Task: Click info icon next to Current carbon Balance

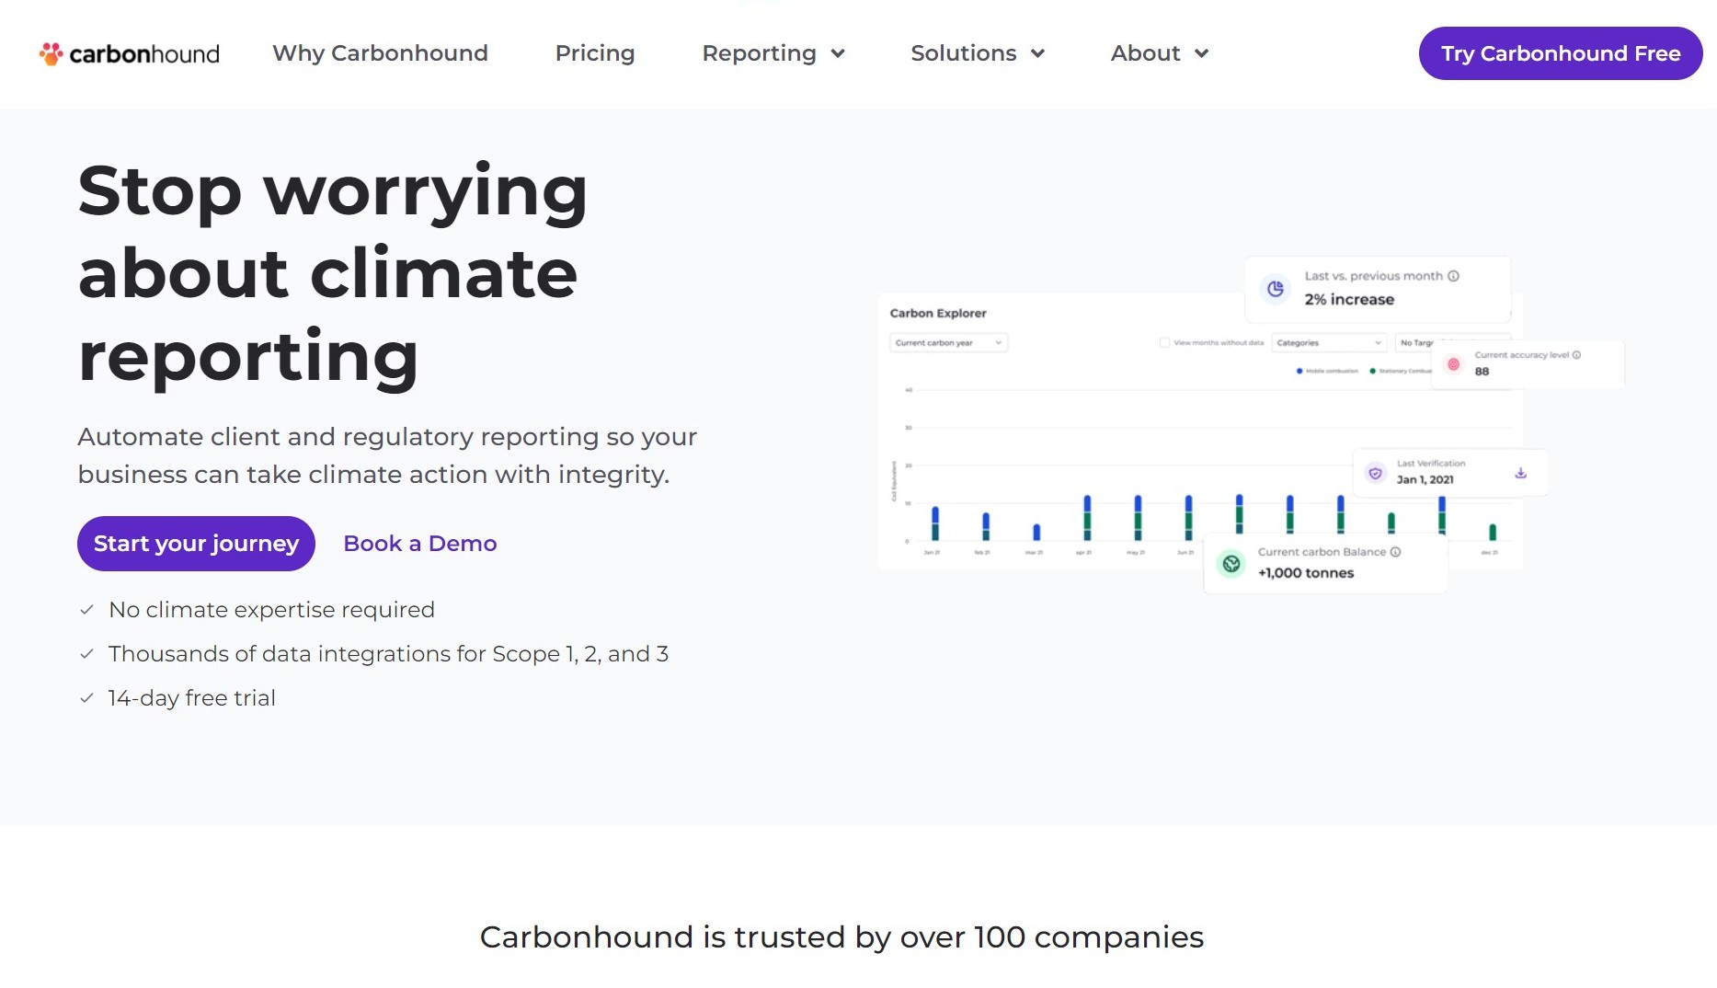Action: (1395, 552)
